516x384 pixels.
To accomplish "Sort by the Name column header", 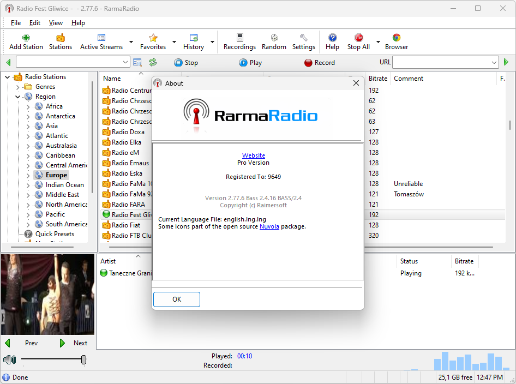I will tap(112, 79).
